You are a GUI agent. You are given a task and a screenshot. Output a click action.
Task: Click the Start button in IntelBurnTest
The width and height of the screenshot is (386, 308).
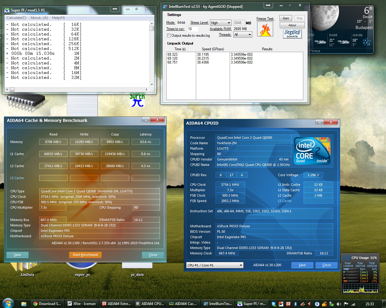[x=286, y=18]
